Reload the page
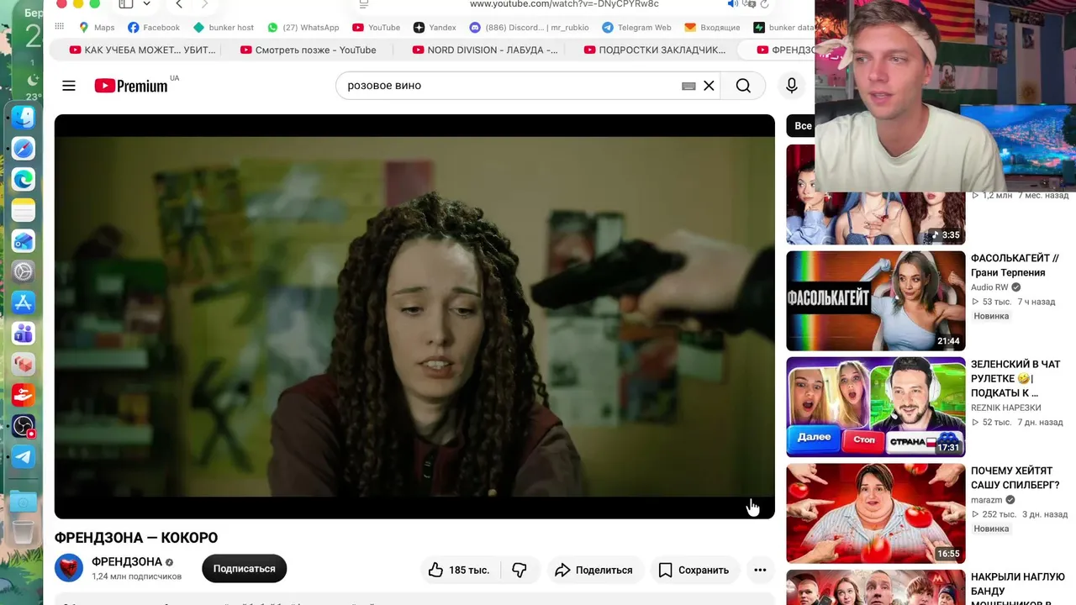 click(764, 4)
